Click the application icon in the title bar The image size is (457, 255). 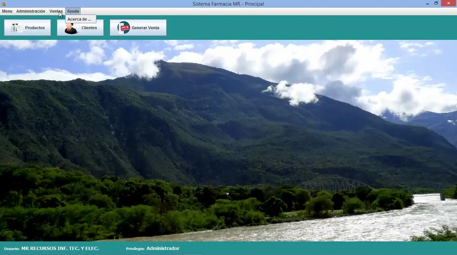(3, 4)
